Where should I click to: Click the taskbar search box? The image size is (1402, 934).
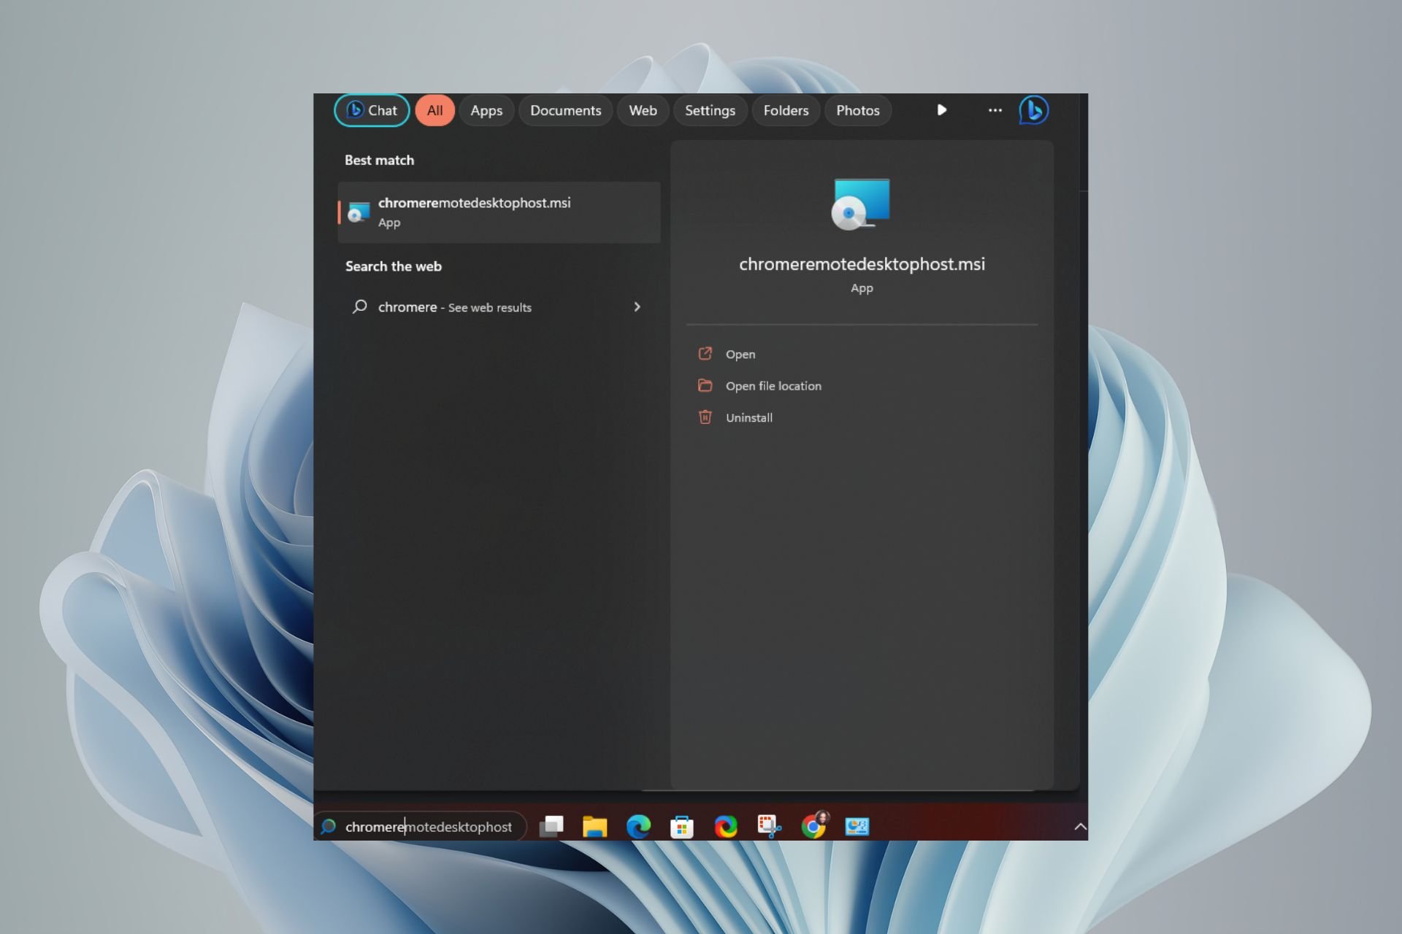(421, 827)
